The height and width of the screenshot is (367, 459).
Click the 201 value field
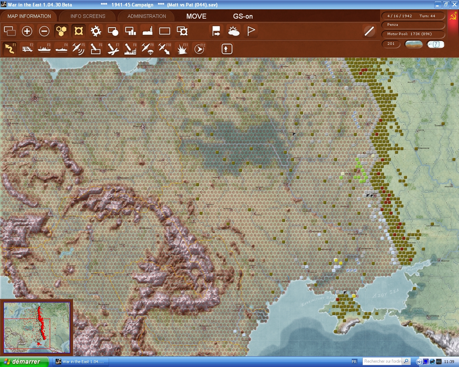tap(391, 44)
